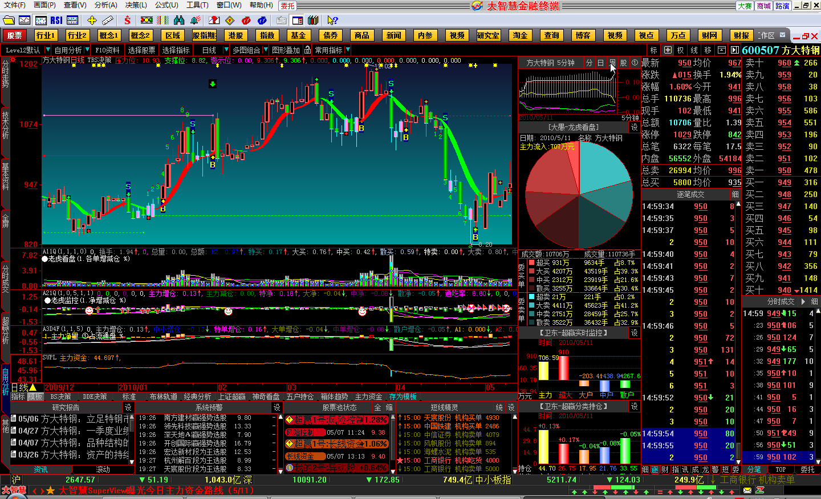Click the colored stripes toolbar icon
Viewport: 821px width, 499px height.
pyautogui.click(x=163, y=20)
